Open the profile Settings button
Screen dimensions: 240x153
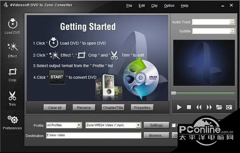coord(156,125)
